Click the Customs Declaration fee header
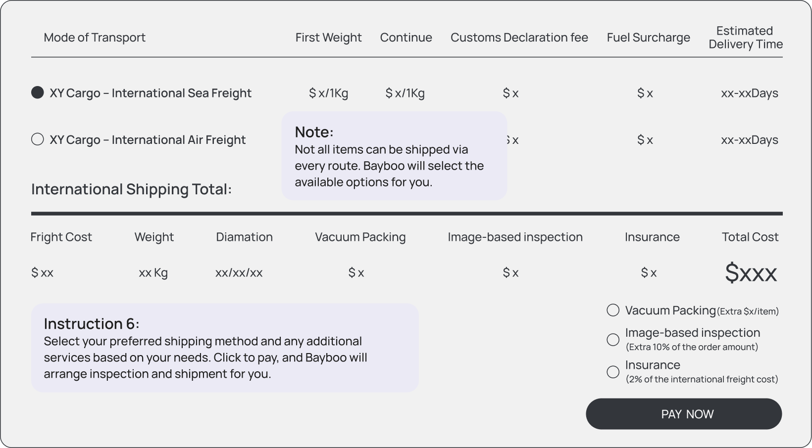 (x=519, y=38)
